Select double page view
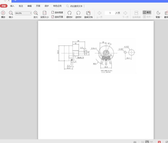The height and width of the screenshot is (143, 168). pos(147,17)
